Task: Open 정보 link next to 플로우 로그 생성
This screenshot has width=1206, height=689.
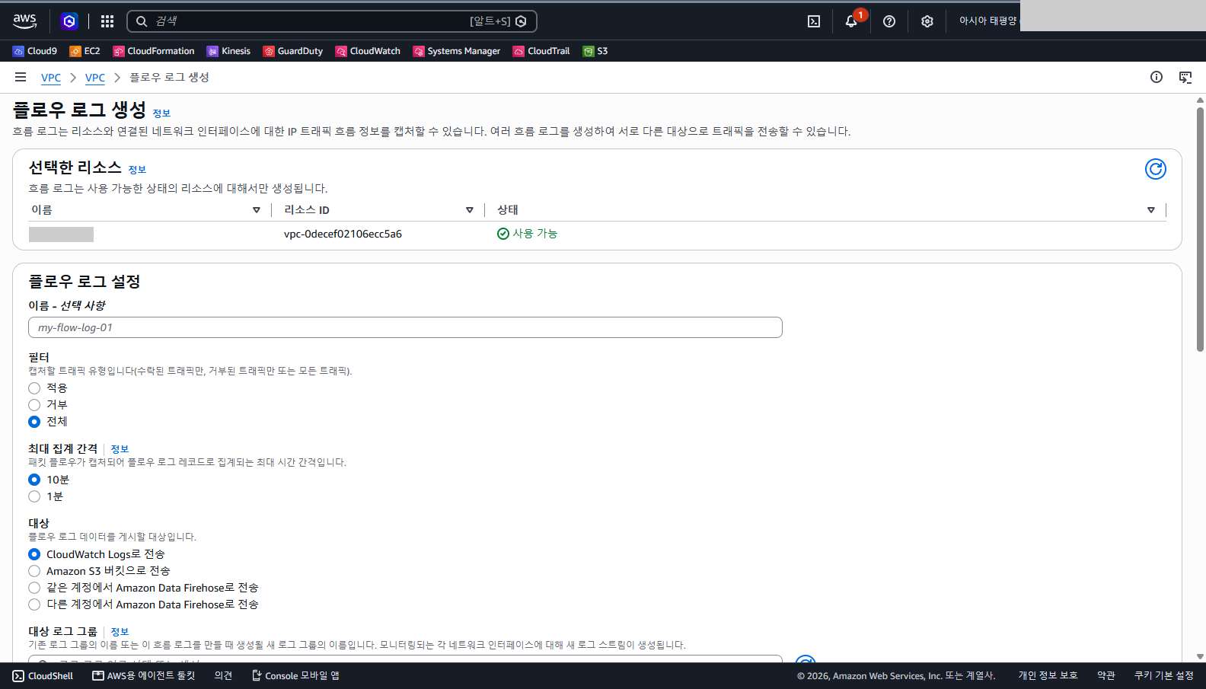Action: pyautogui.click(x=161, y=113)
